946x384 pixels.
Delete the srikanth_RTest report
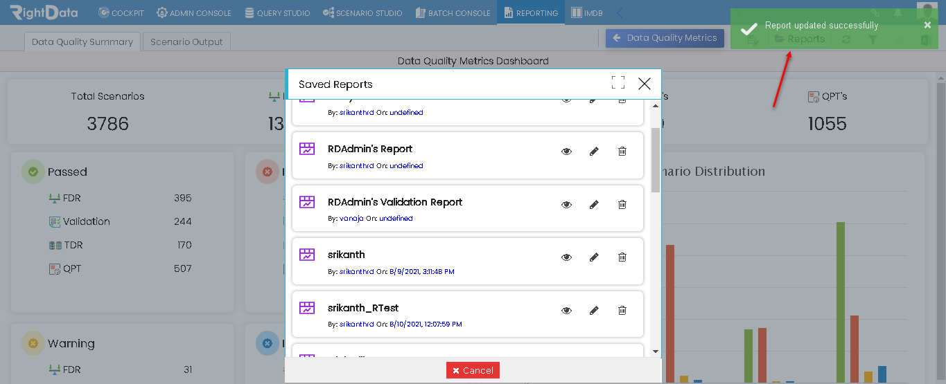tap(622, 310)
